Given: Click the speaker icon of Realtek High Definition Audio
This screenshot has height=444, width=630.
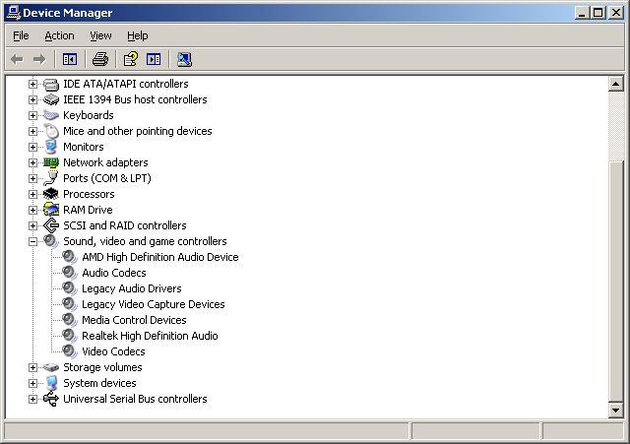Looking at the screenshot, I should coord(70,336).
